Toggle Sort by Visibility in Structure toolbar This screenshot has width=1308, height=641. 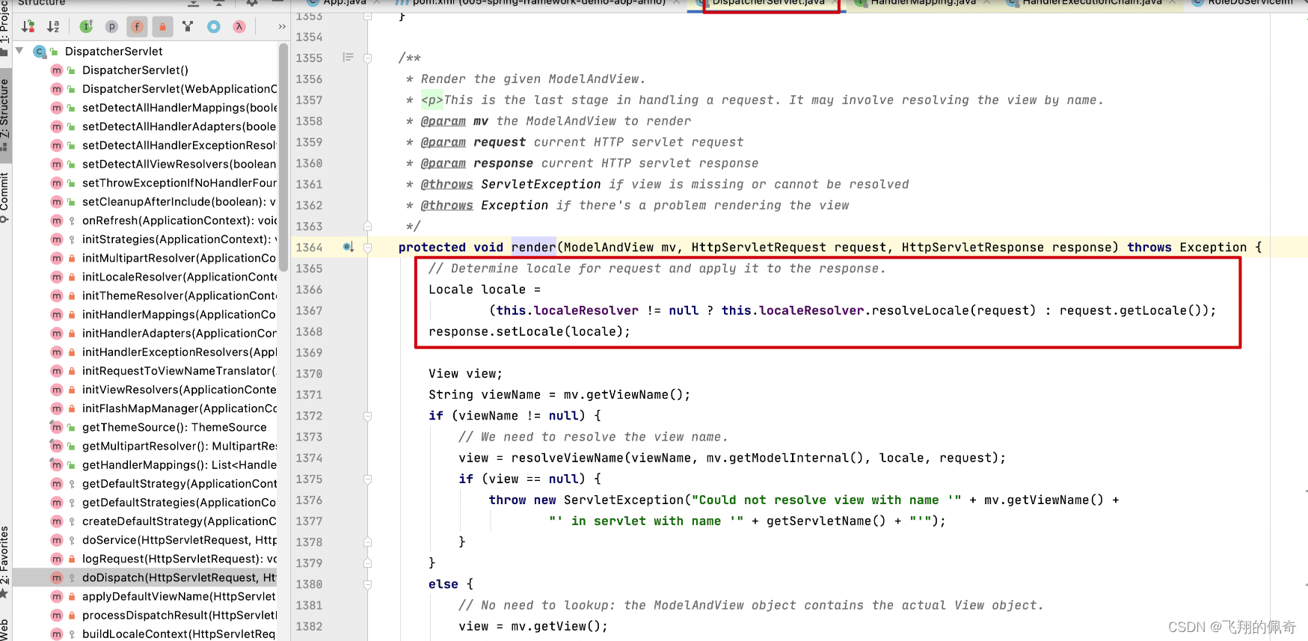pos(28,26)
